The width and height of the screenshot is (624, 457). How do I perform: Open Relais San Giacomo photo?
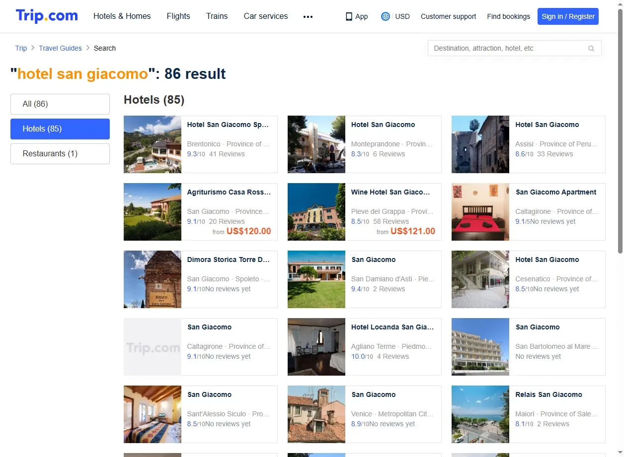(x=480, y=414)
